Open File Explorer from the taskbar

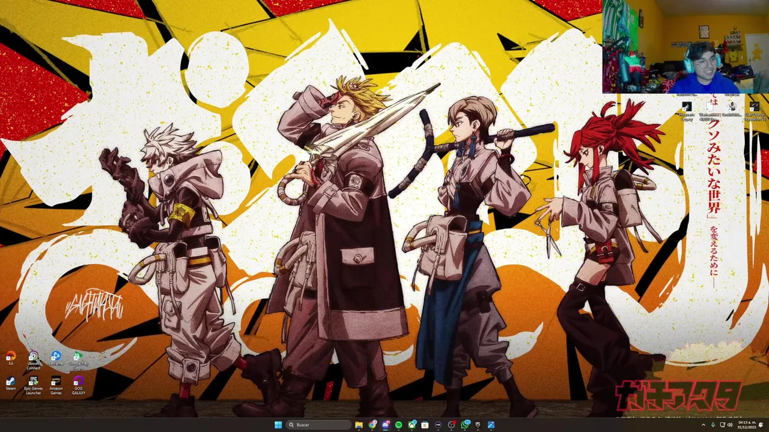click(359, 425)
